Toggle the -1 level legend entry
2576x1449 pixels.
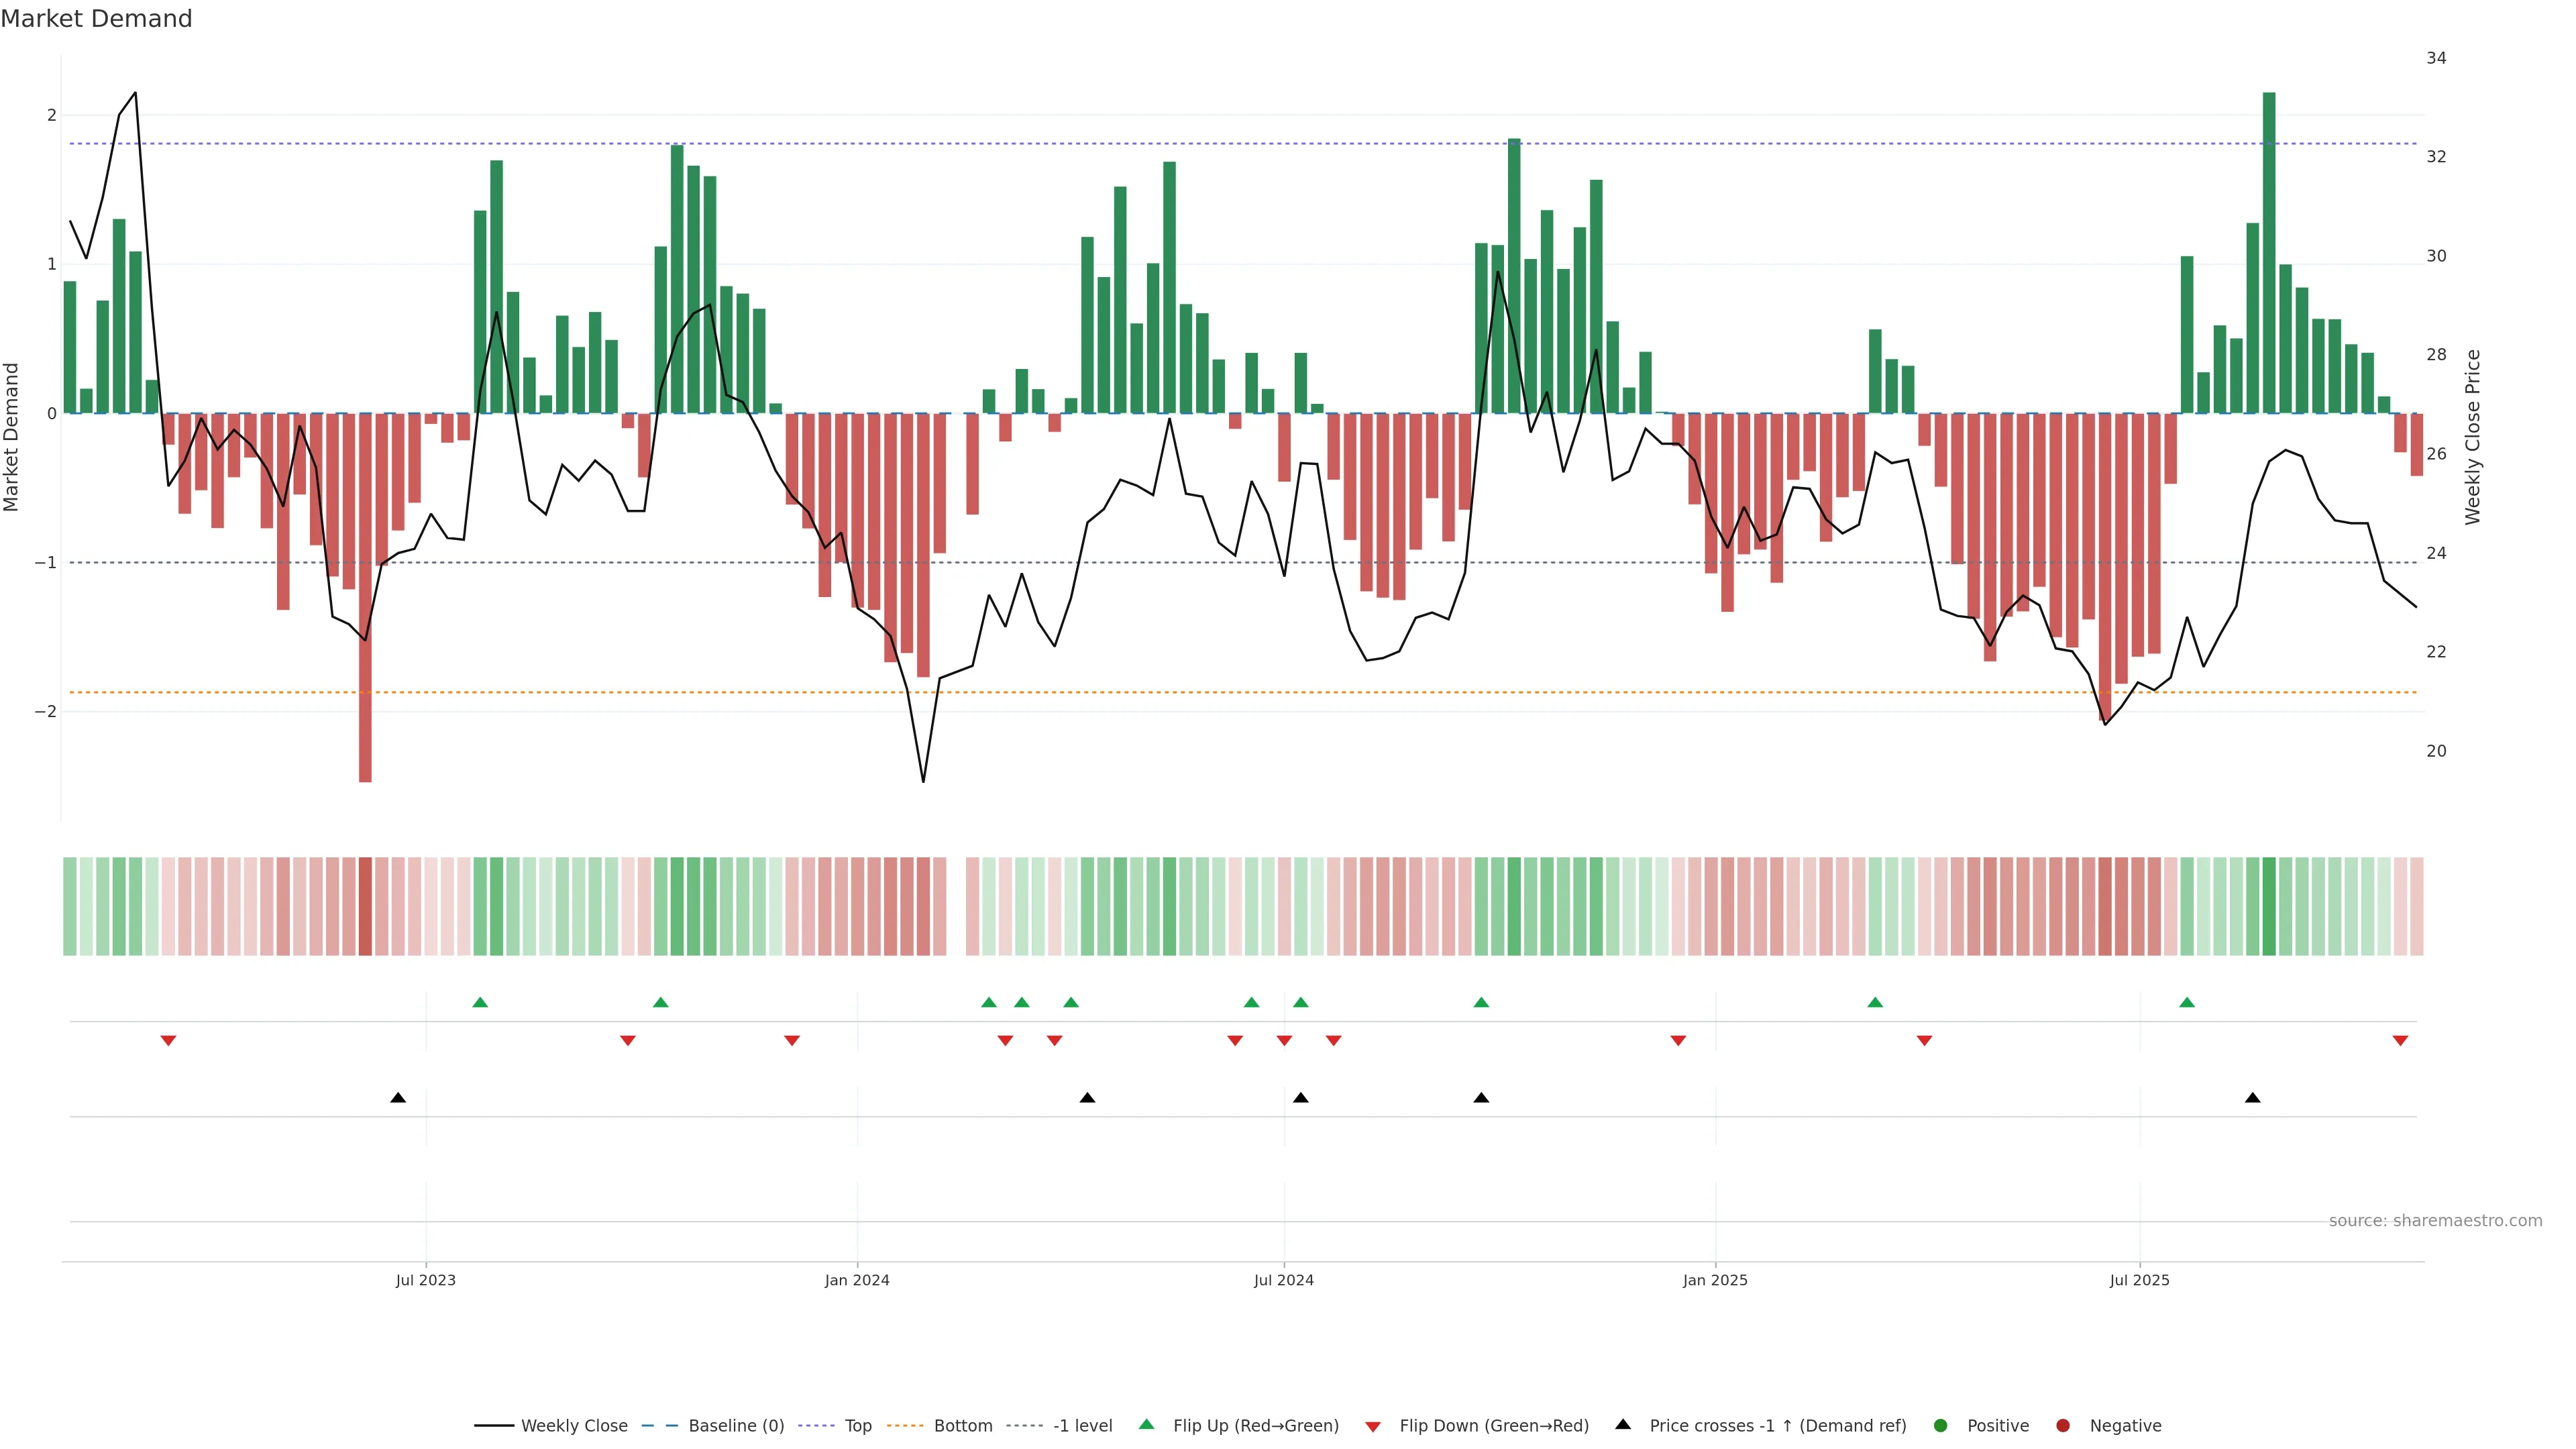(1082, 1426)
